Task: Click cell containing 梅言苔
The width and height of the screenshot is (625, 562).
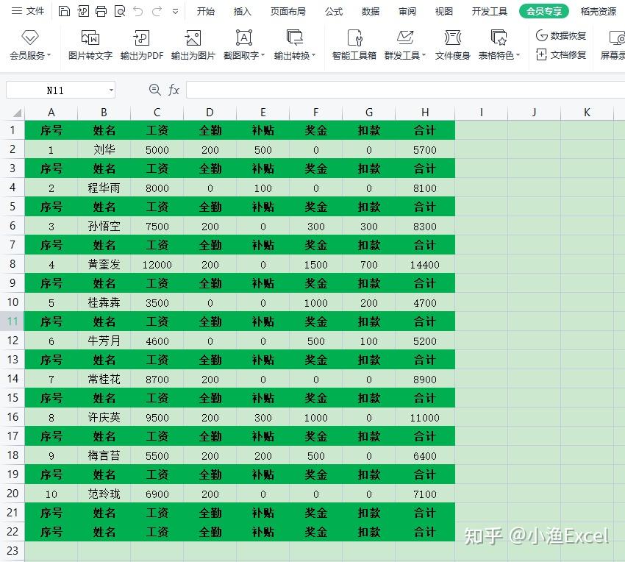Action: 104,456
